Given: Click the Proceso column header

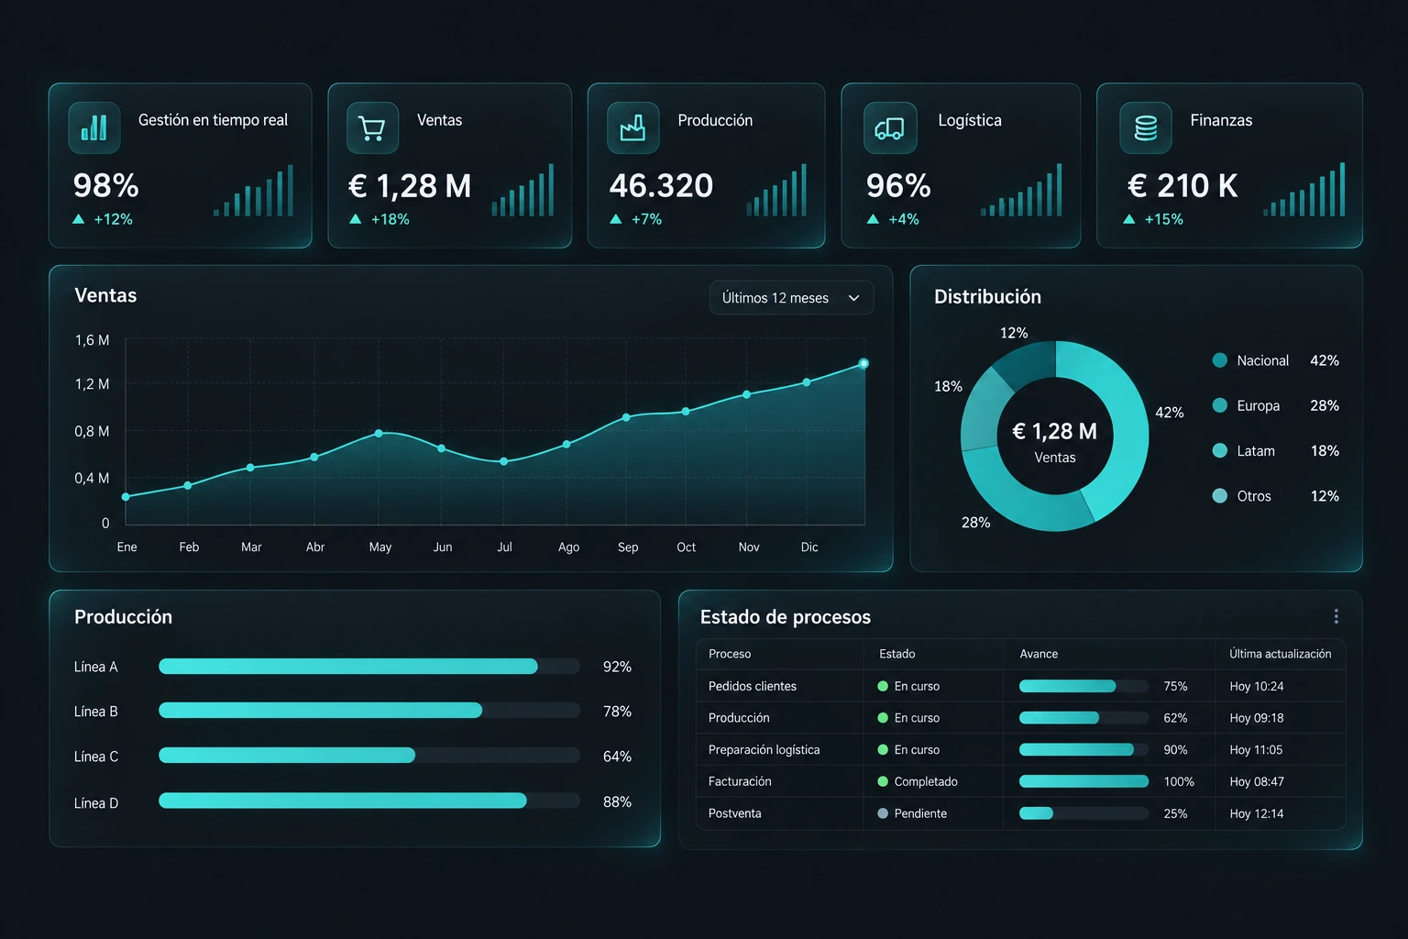Looking at the screenshot, I should [730, 654].
